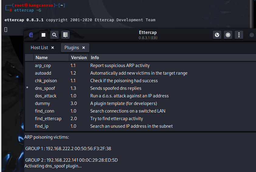Image resolution: width=256 pixels, height=172 pixels.
Task: Click 'Automatically add new victims' description
Action: (x=139, y=73)
